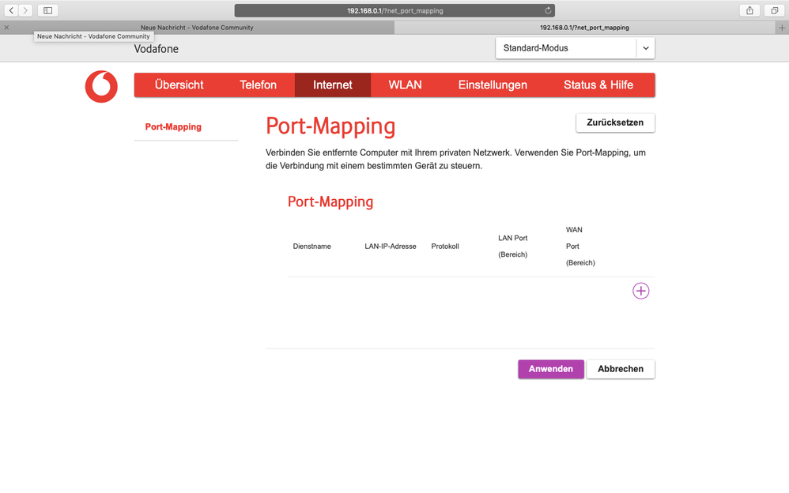Open the Safari share icon
Viewport: 789px width, 493px height.
pos(749,10)
